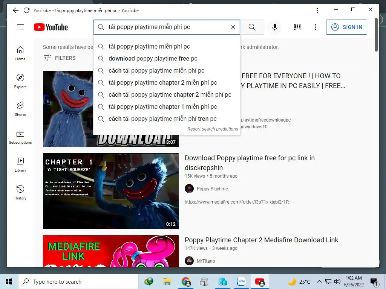Open Shorts in the sidebar
The height and width of the screenshot is (289, 386).
[20, 109]
